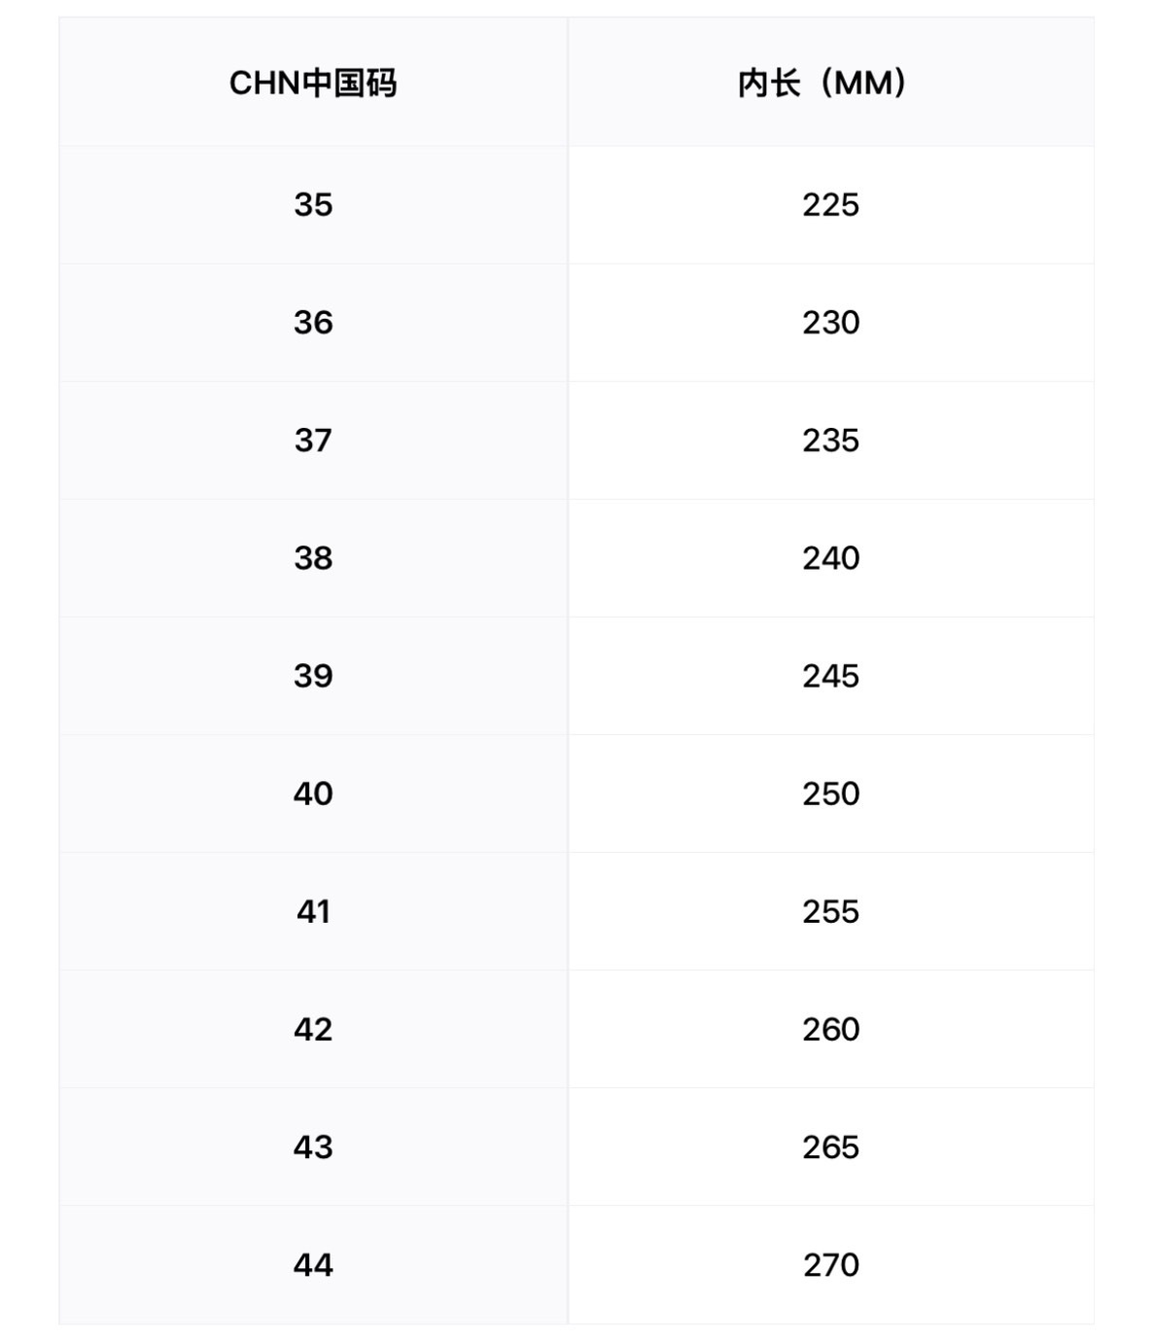Click the 270 inner length value
The height and width of the screenshot is (1341, 1154).
(x=830, y=1265)
